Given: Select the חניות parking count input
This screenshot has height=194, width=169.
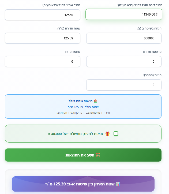Looking at the screenshot, I should (124, 85).
